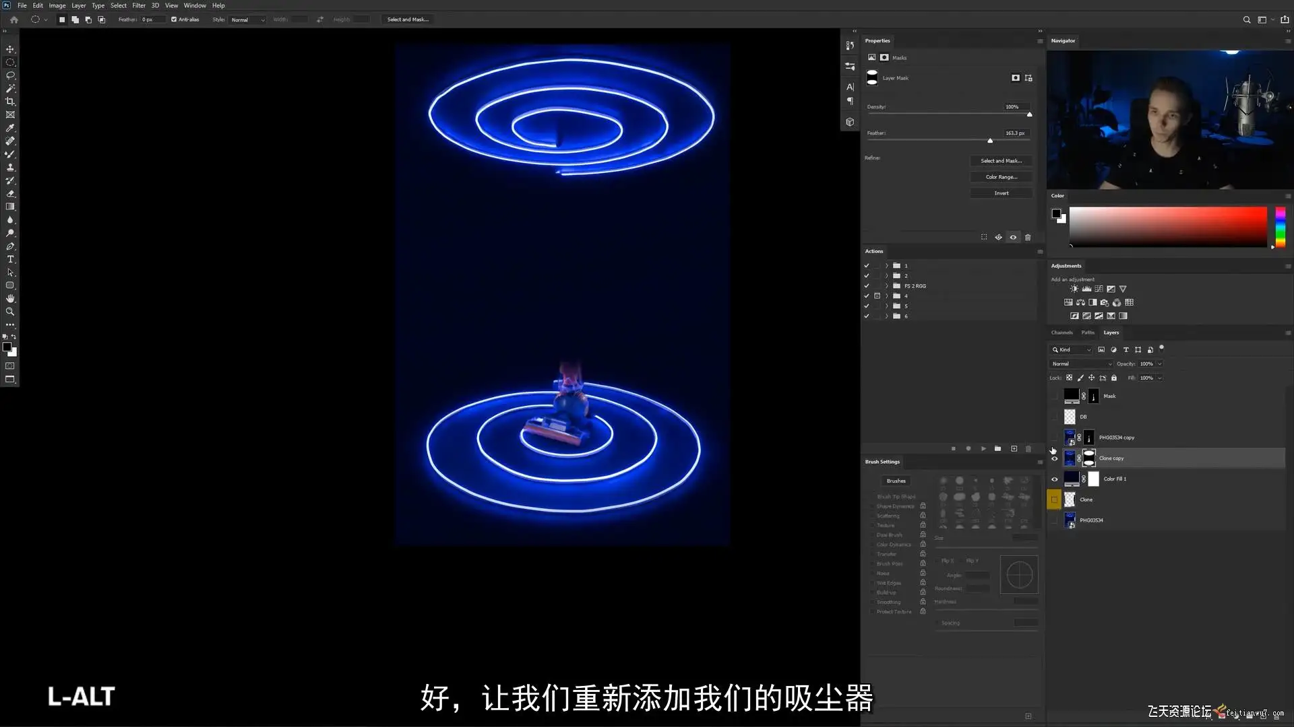Click the Invert button
Viewport: 1294px width, 727px height.
(x=1001, y=193)
